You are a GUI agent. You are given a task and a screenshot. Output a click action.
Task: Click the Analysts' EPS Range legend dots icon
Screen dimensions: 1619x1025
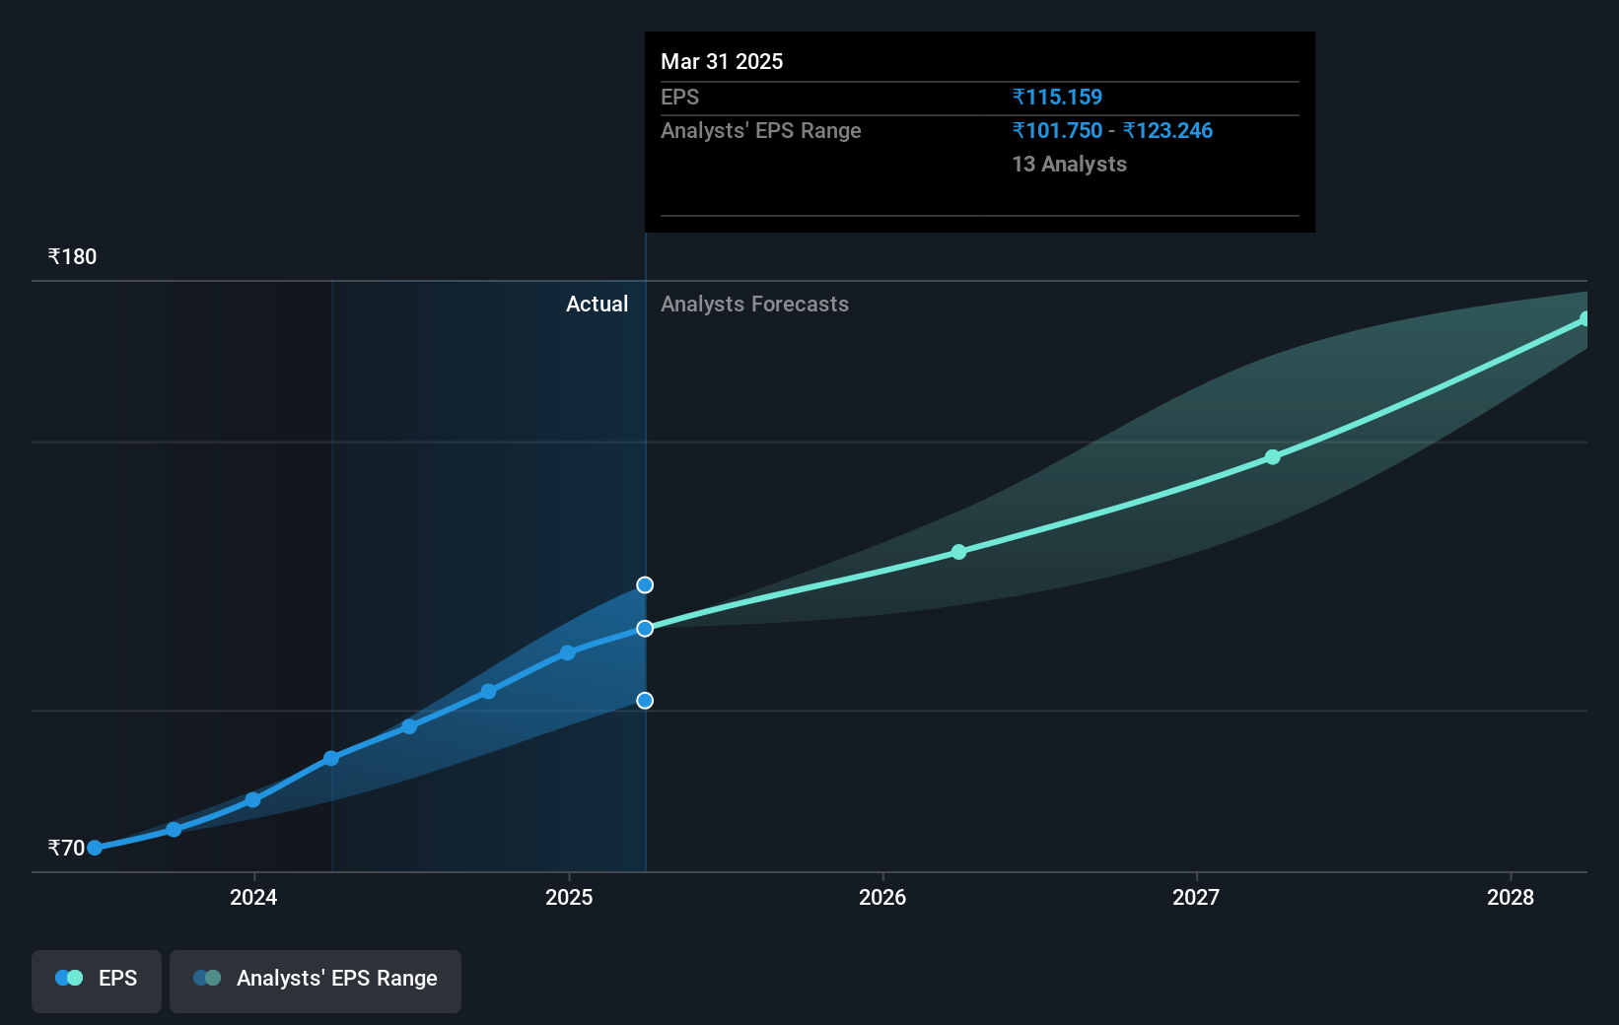(x=207, y=978)
